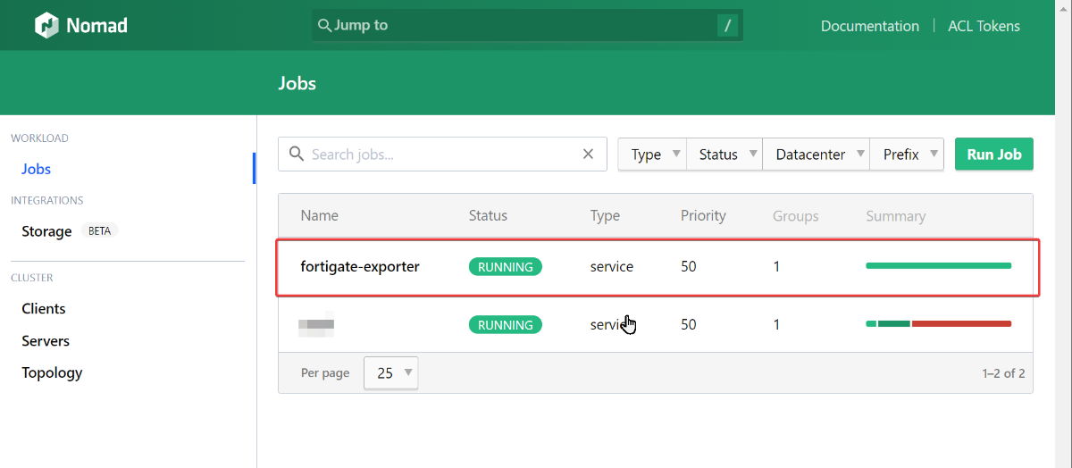Click the slash shortcut key icon
1072x468 pixels.
727,25
